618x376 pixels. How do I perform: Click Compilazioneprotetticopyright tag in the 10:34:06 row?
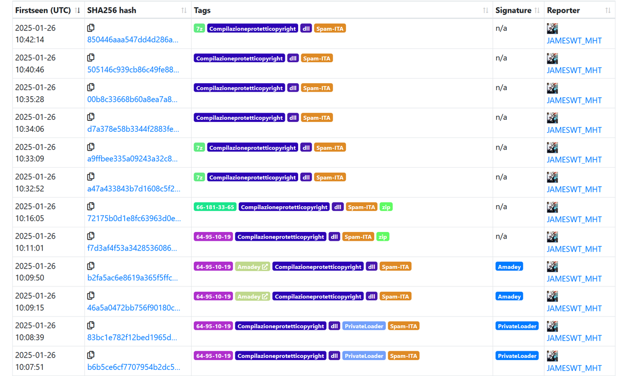pyautogui.click(x=239, y=118)
